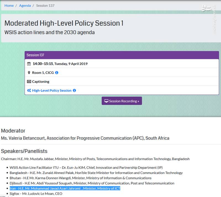The image size is (221, 197).
Task: Click the Captioning label
Action: tap(41, 82)
